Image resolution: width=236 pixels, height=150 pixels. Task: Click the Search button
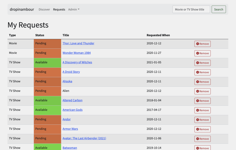[x=218, y=9]
